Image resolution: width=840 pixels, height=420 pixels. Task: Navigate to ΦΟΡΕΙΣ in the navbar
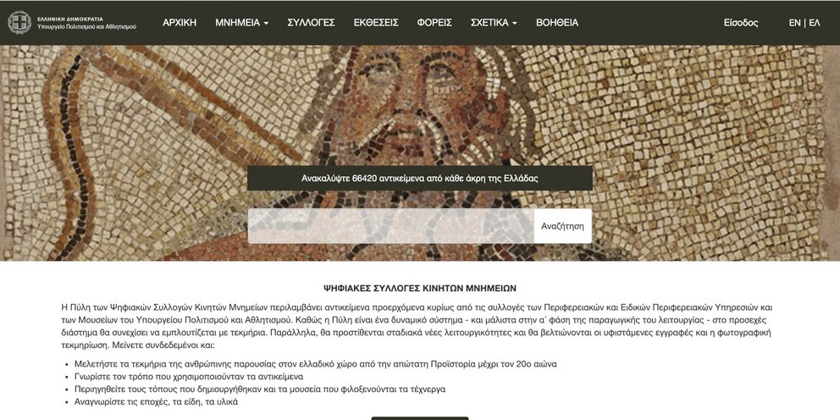(x=434, y=23)
